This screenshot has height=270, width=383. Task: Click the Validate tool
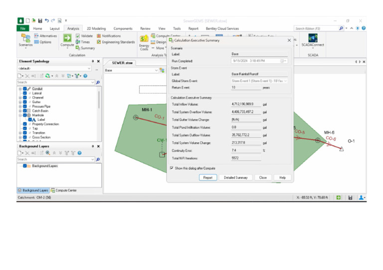pos(84,36)
